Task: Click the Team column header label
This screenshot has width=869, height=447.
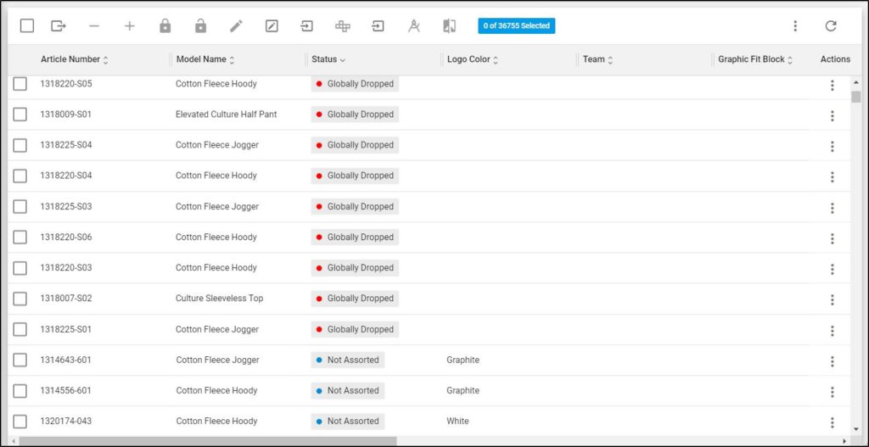Action: 593,59
